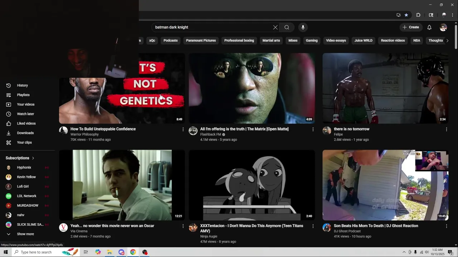458x257 pixels.
Task: Select Professional boxing chip
Action: point(239,41)
